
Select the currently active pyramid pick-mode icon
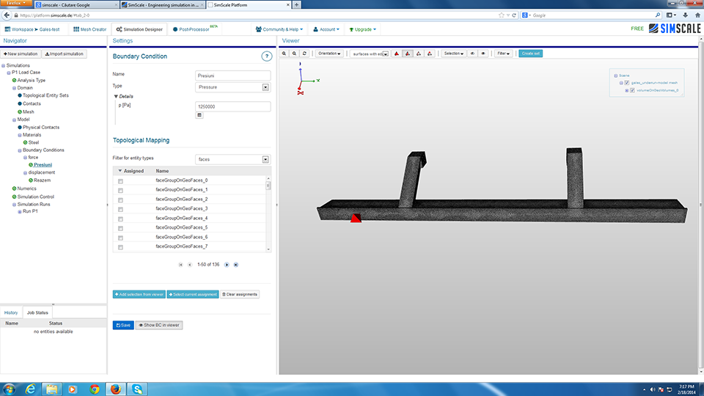(x=408, y=54)
